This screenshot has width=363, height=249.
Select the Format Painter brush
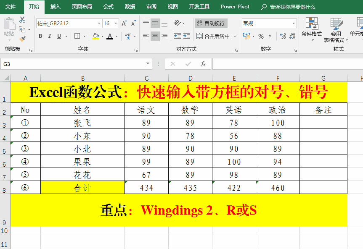point(22,39)
